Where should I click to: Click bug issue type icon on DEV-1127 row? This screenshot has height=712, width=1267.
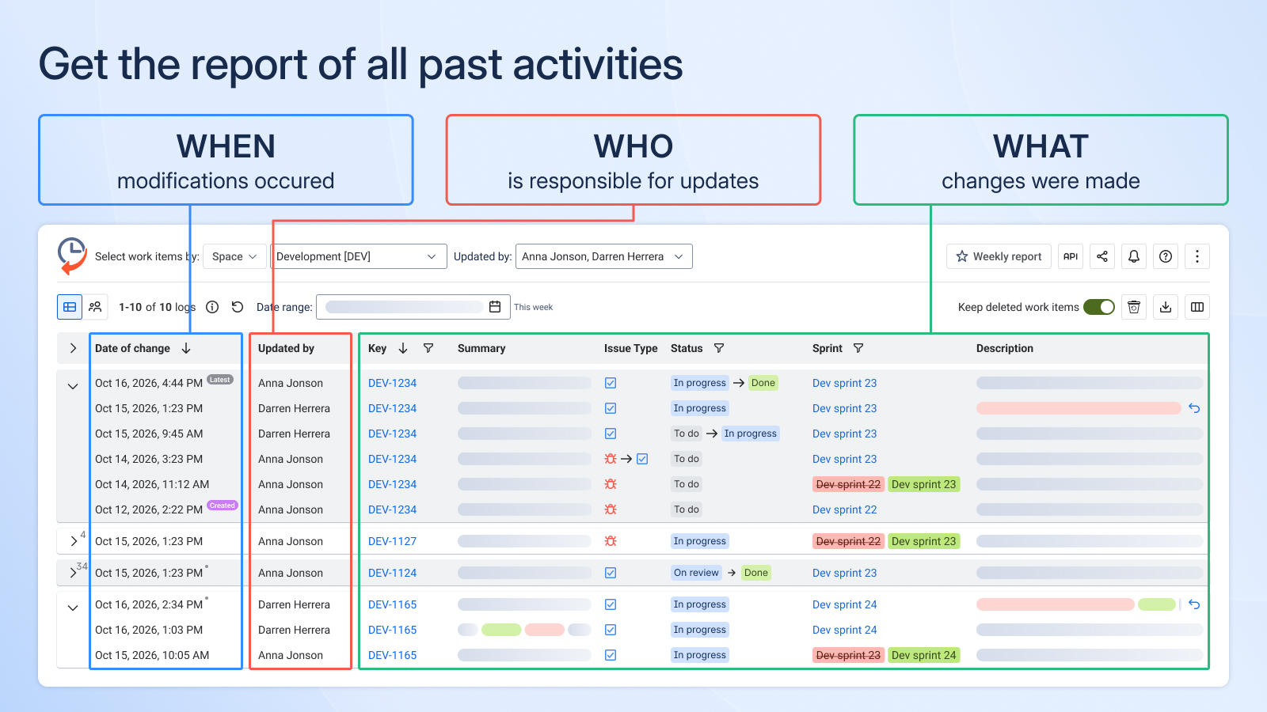pyautogui.click(x=611, y=541)
